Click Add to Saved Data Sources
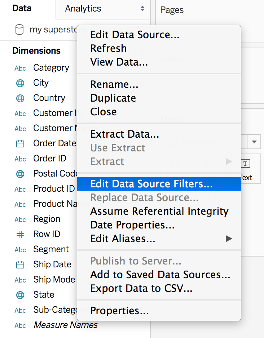The height and width of the screenshot is (338, 264). (160, 275)
